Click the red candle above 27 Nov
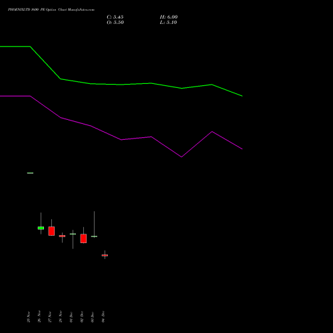This screenshot has height=333, width=333. 51,231
